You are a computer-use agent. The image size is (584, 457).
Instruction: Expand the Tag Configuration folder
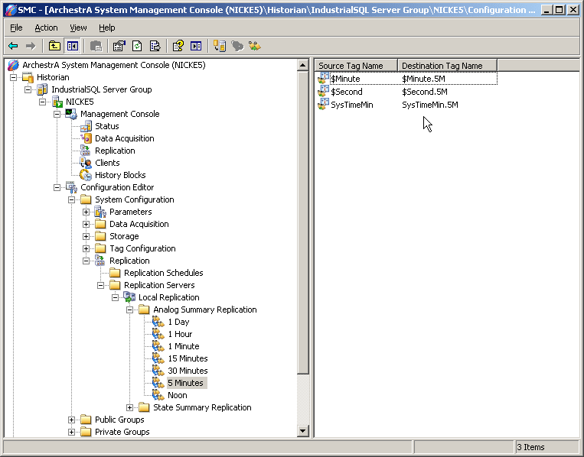pos(86,249)
